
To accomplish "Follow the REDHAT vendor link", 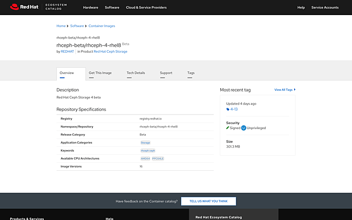I will click(67, 51).
